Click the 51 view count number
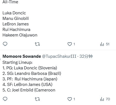Image resolution: width=116 pixels, height=105 pixels. click(107, 44)
